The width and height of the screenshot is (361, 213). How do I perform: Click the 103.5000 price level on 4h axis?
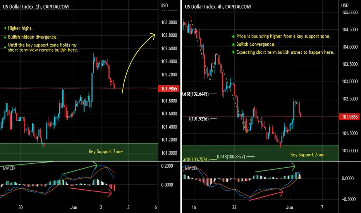point(350,64)
